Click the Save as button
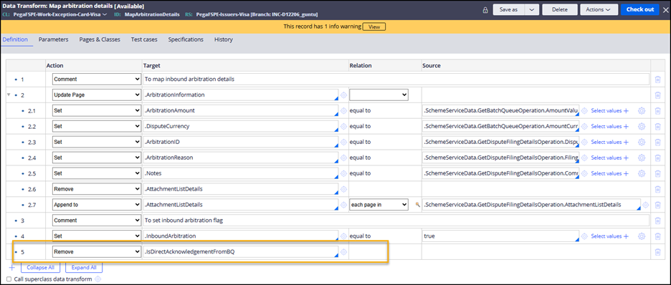The image size is (671, 285). click(x=509, y=9)
